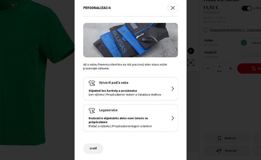Image resolution: width=261 pixels, height=160 pixels.
Task: Decrease quantity with minus button
Action: 208,68
